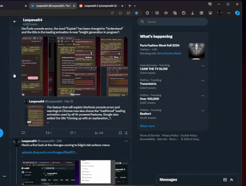Open the quoted Feb 22 tweet

point(75,113)
